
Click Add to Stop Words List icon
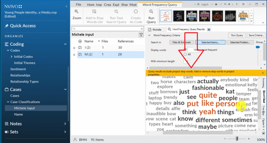[94, 12]
